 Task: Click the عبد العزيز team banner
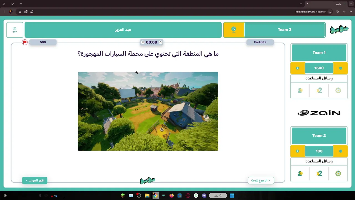123,30
